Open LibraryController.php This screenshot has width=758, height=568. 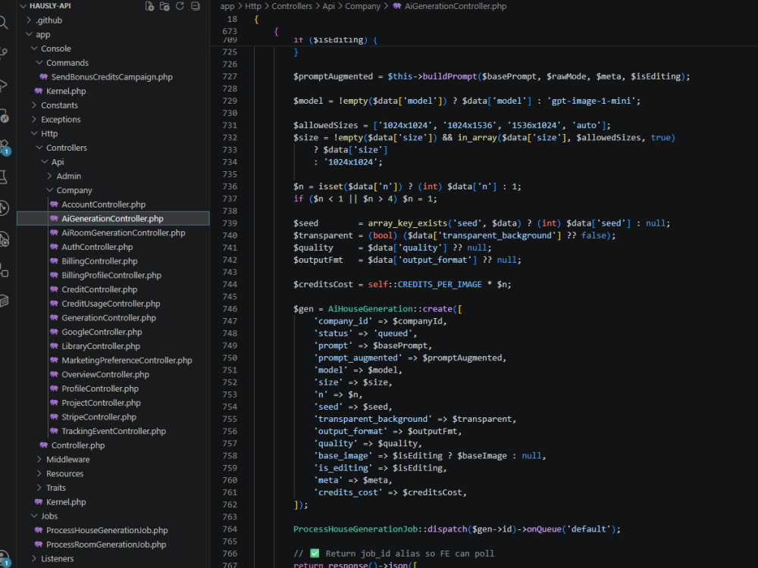(x=101, y=346)
